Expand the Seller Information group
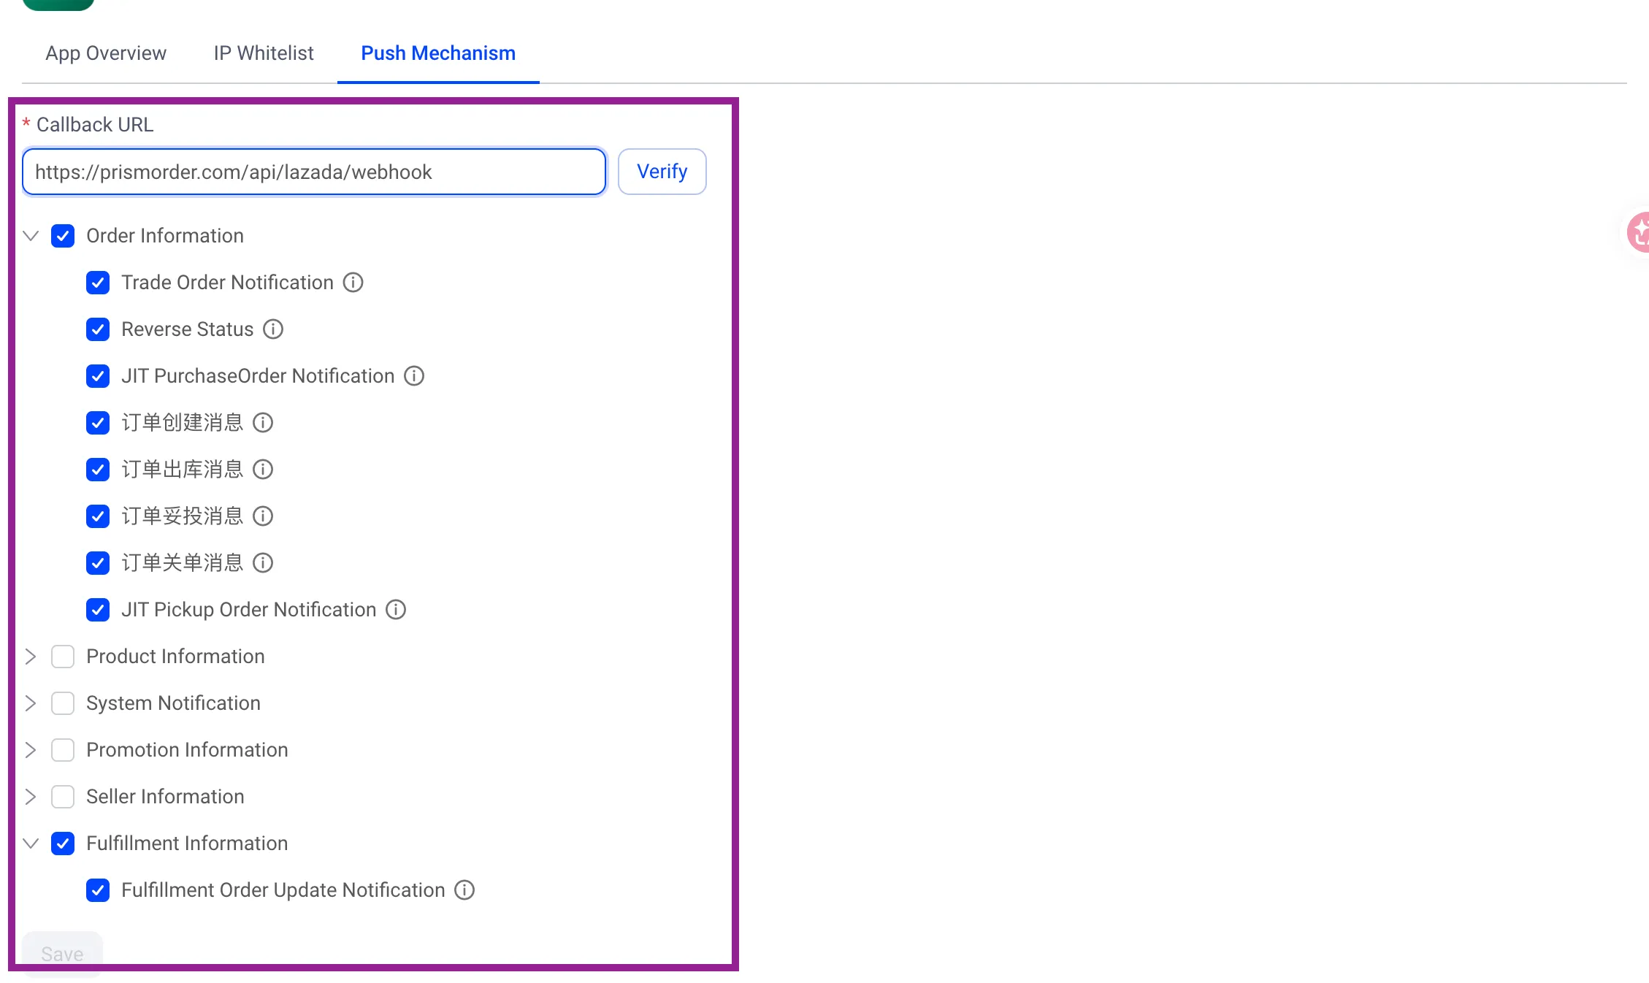1649x983 pixels. click(x=31, y=797)
